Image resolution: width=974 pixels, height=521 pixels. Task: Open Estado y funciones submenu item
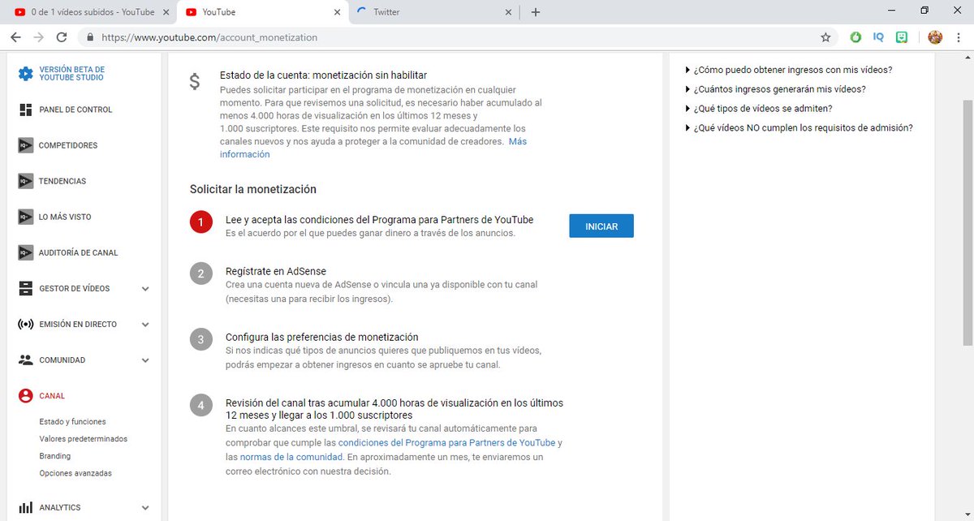click(72, 422)
